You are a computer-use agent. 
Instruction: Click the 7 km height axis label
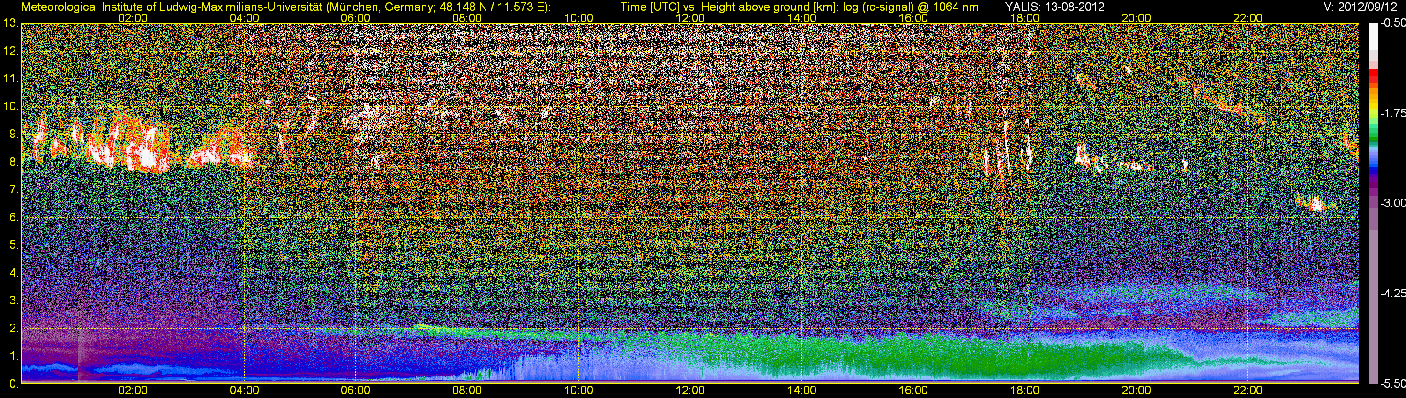13,190
